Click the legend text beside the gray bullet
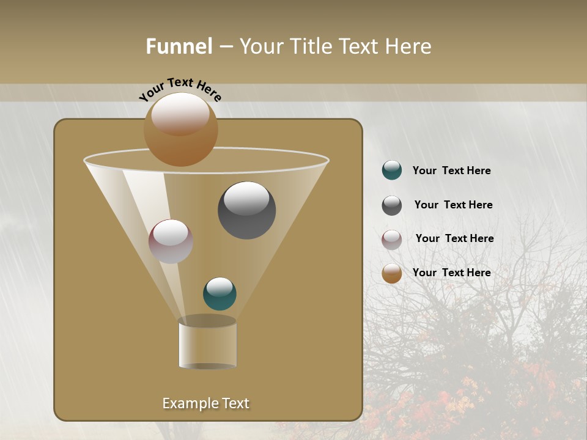 (453, 205)
